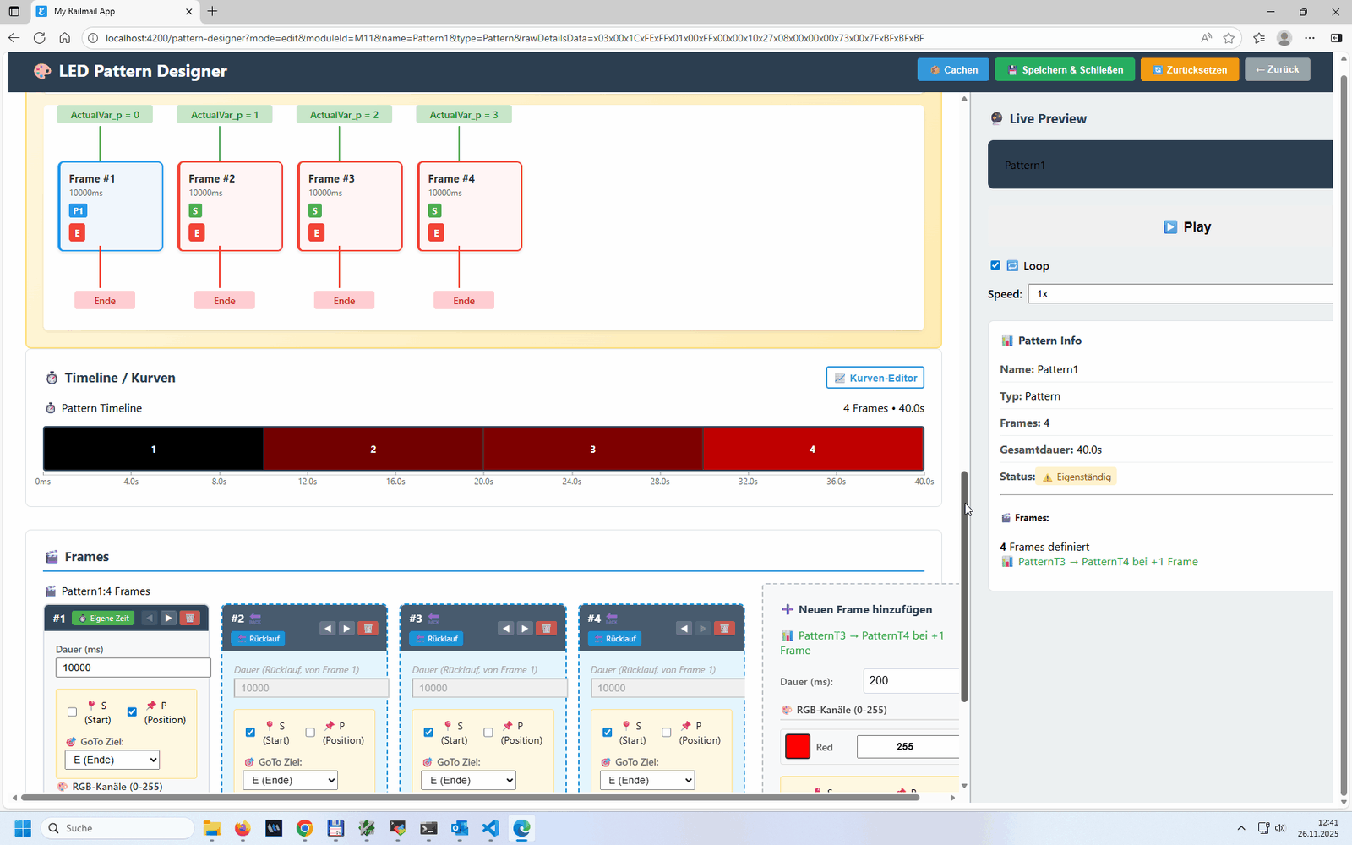Click the Speichern & Schließen button

[1065, 70]
